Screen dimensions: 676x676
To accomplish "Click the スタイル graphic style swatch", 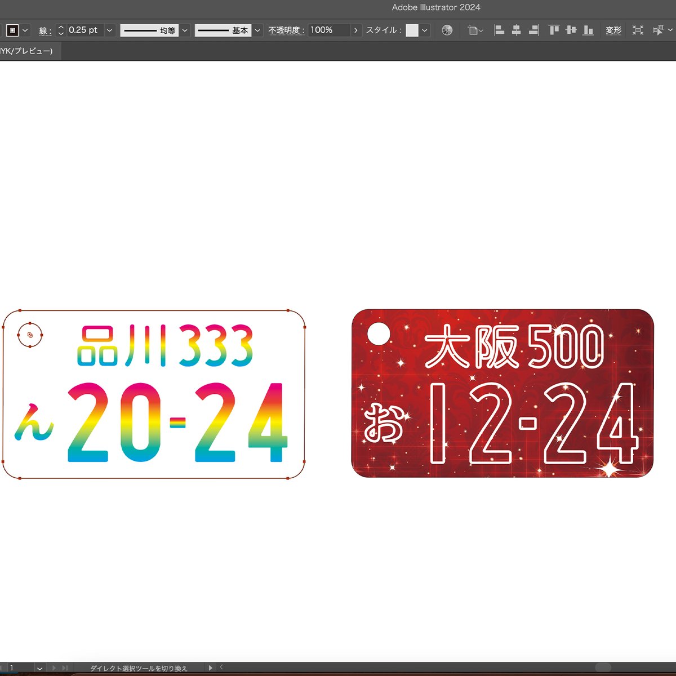I will point(412,30).
